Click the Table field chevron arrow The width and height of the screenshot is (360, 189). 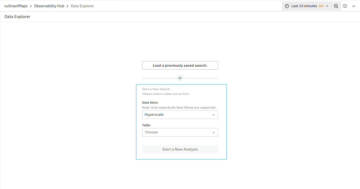pyautogui.click(x=213, y=133)
